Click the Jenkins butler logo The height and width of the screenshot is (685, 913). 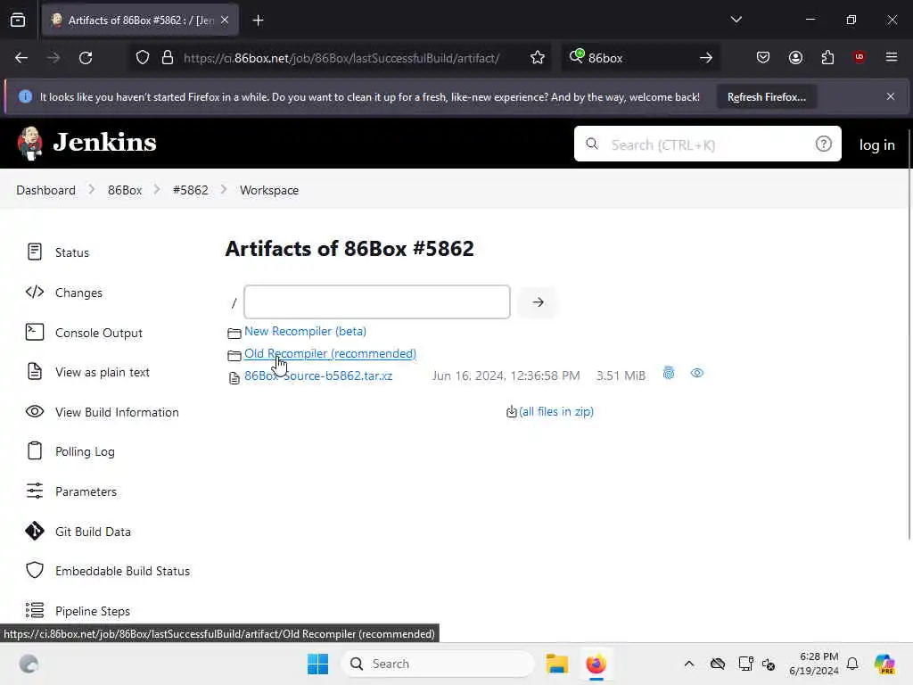coord(29,143)
